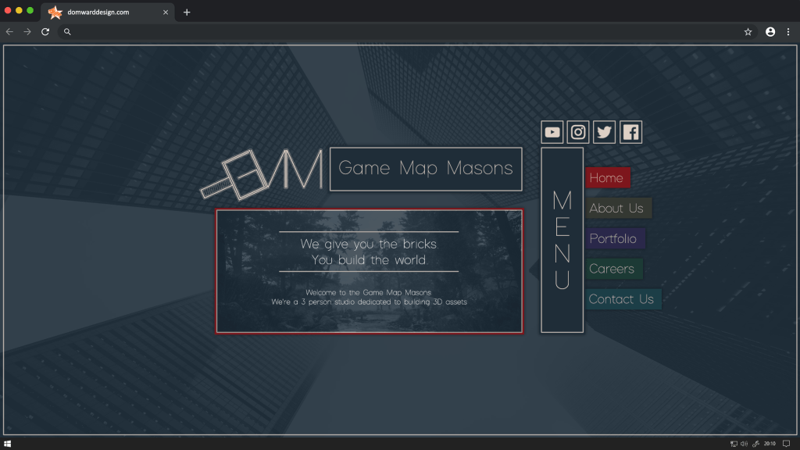
Task: Open the green Careers link
Action: (x=612, y=269)
